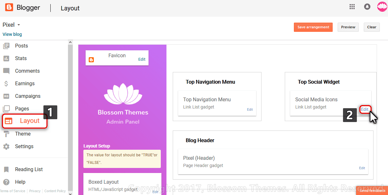This screenshot has width=388, height=195.
Task: Open the notifications bell icon
Action: point(367,7)
